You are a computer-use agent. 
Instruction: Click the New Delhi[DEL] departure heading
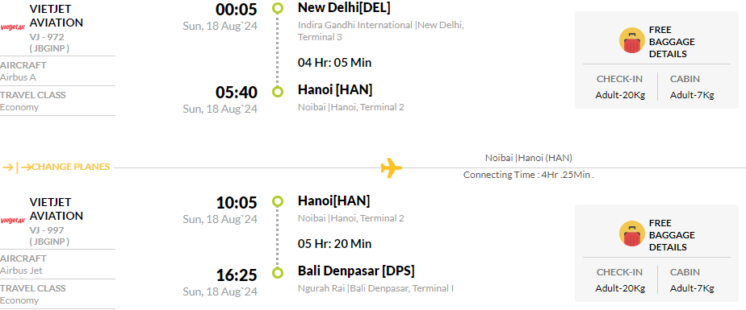tap(344, 7)
